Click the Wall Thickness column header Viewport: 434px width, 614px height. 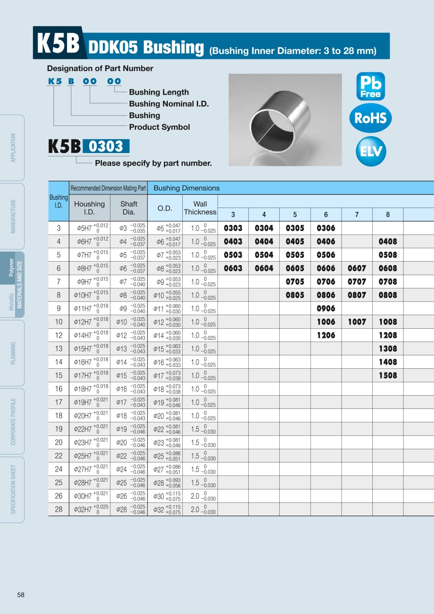[x=200, y=208]
